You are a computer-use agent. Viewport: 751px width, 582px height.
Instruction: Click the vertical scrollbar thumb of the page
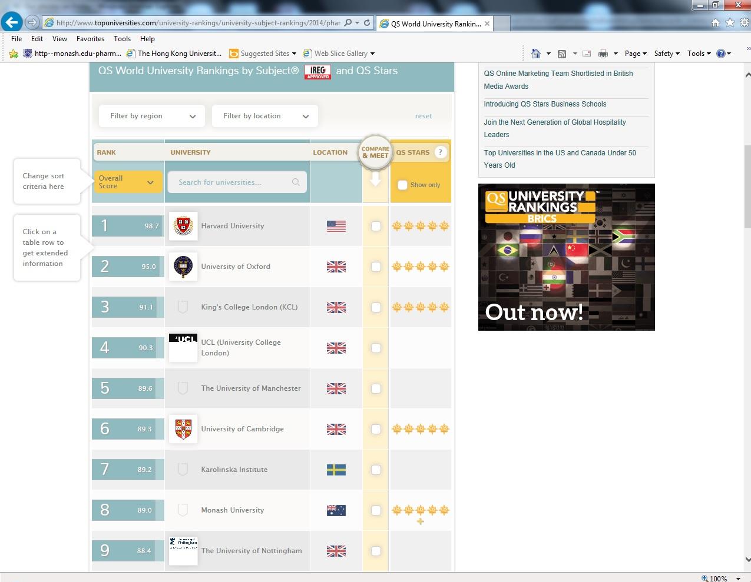coord(747,186)
